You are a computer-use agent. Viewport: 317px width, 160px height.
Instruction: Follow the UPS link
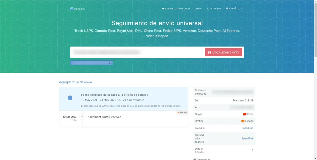click(x=178, y=31)
